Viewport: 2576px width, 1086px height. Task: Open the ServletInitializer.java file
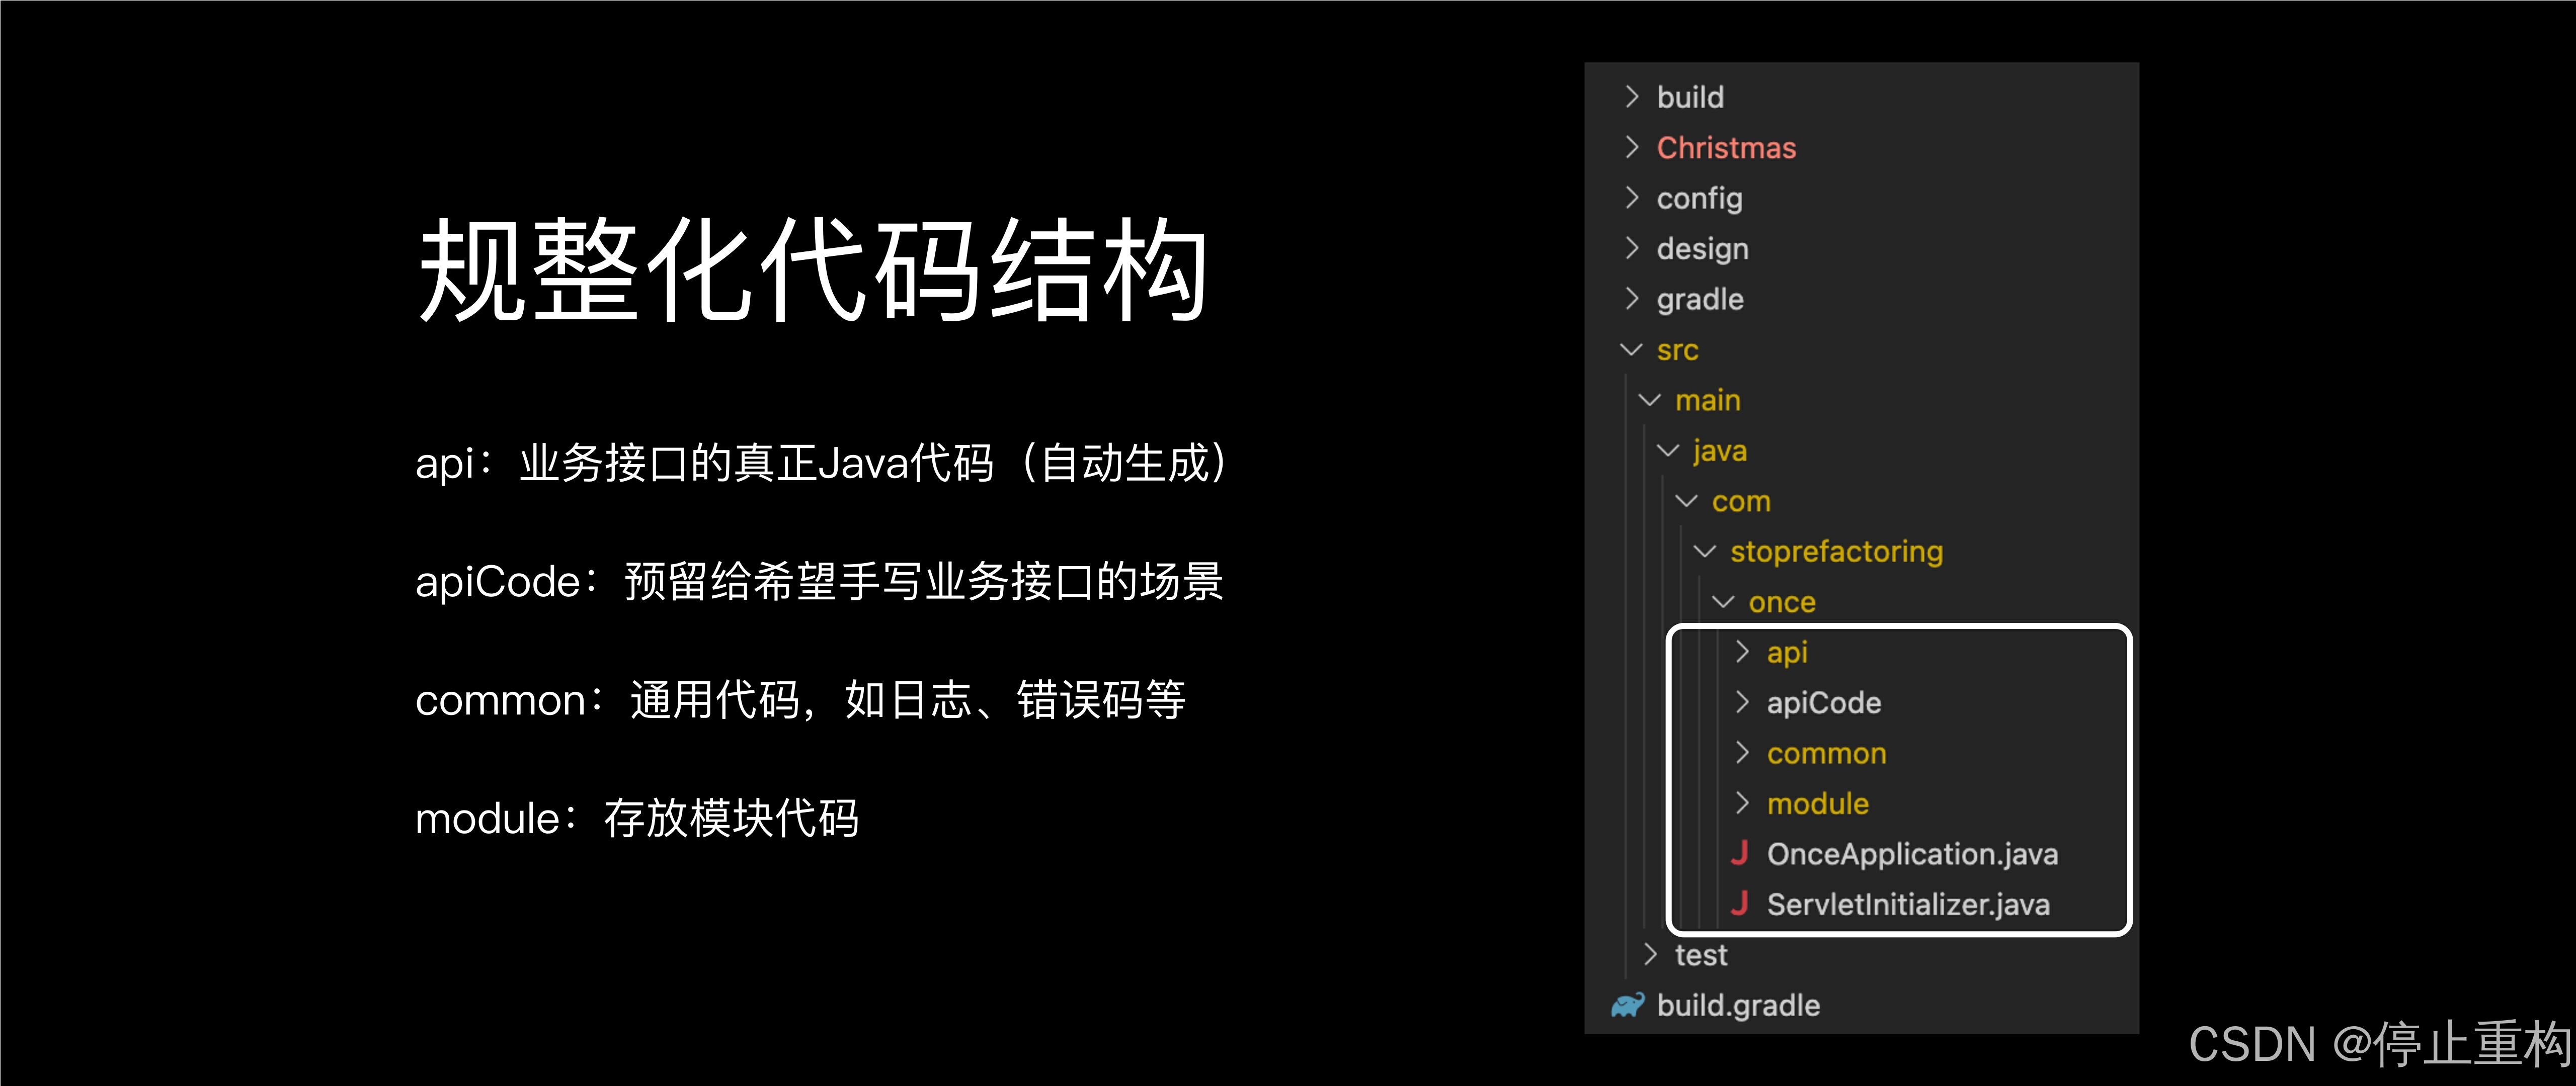click(1907, 903)
